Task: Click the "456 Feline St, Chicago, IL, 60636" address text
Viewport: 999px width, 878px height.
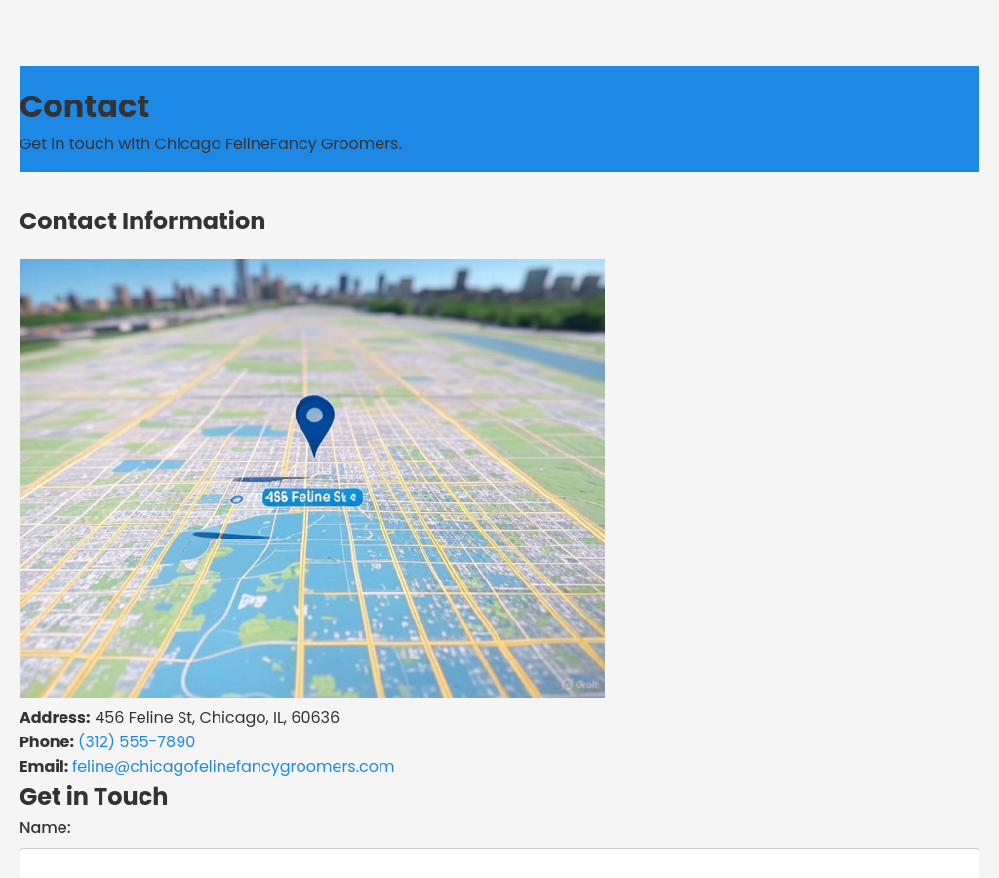Action: click(x=217, y=718)
